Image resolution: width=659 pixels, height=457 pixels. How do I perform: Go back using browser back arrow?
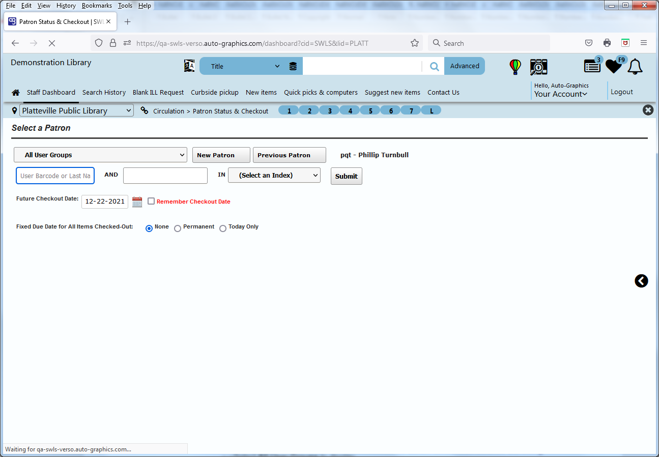15,43
